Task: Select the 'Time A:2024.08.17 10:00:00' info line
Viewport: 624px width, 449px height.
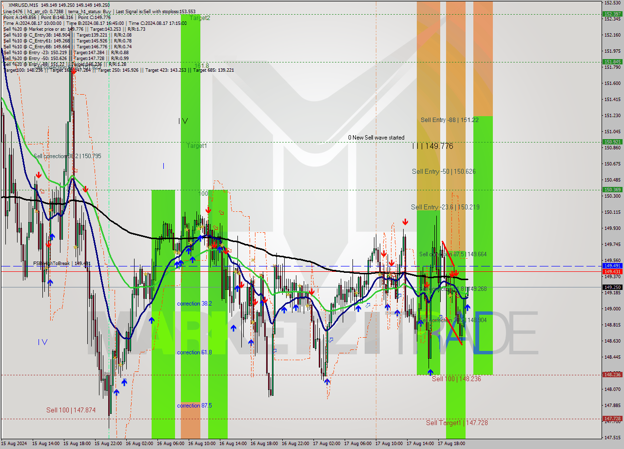Action: tap(95, 23)
